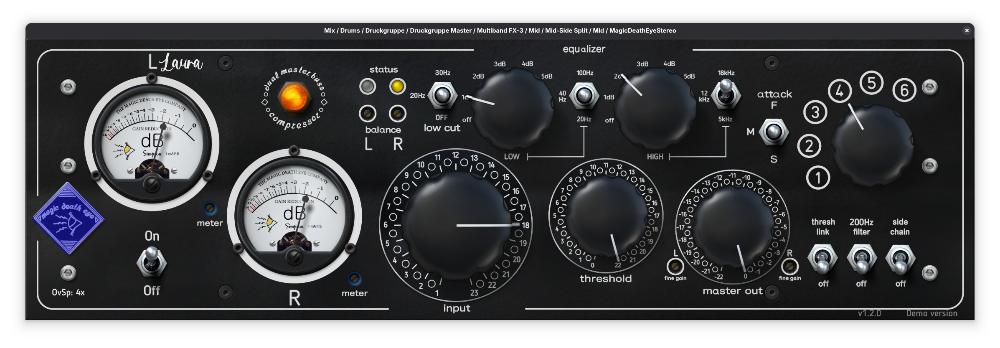Click the OvSp: 4x oversampling label
Screen dimensions: 1000x348
click(69, 292)
